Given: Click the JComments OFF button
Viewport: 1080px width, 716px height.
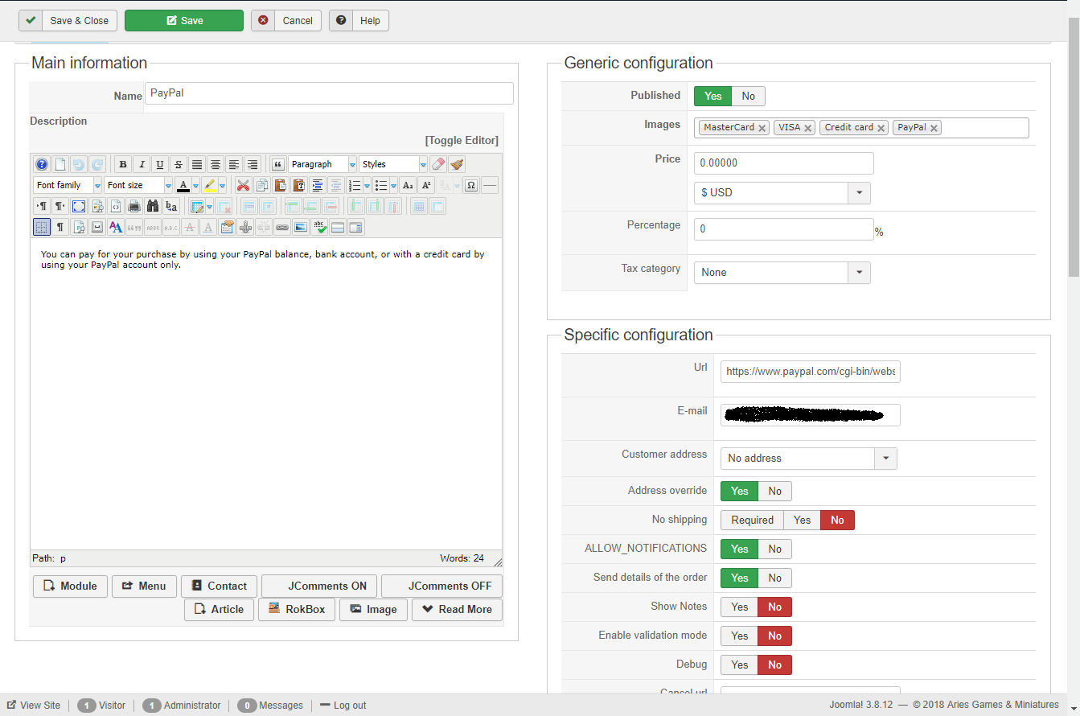Looking at the screenshot, I should pyautogui.click(x=441, y=586).
